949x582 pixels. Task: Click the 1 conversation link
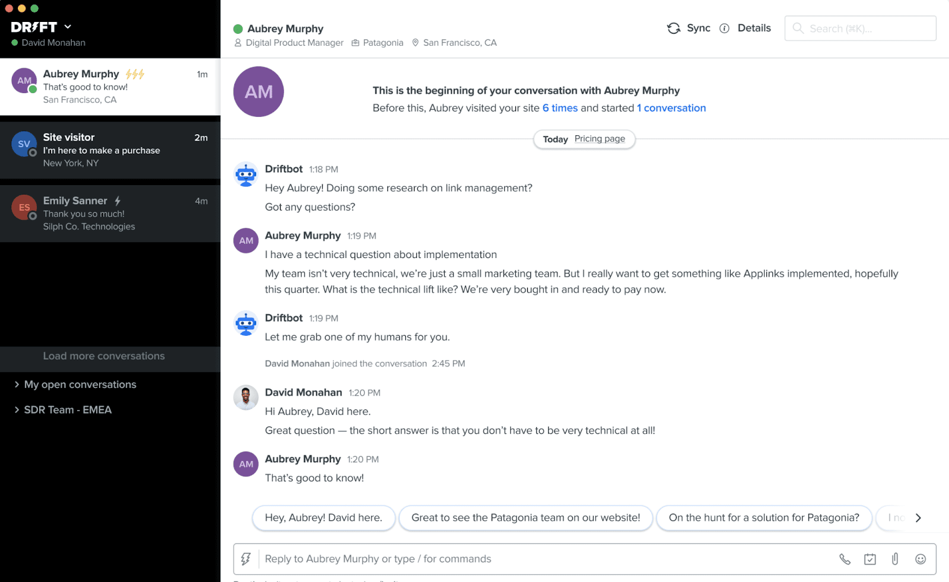(x=671, y=108)
